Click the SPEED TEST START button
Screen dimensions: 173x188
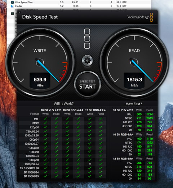point(87,84)
